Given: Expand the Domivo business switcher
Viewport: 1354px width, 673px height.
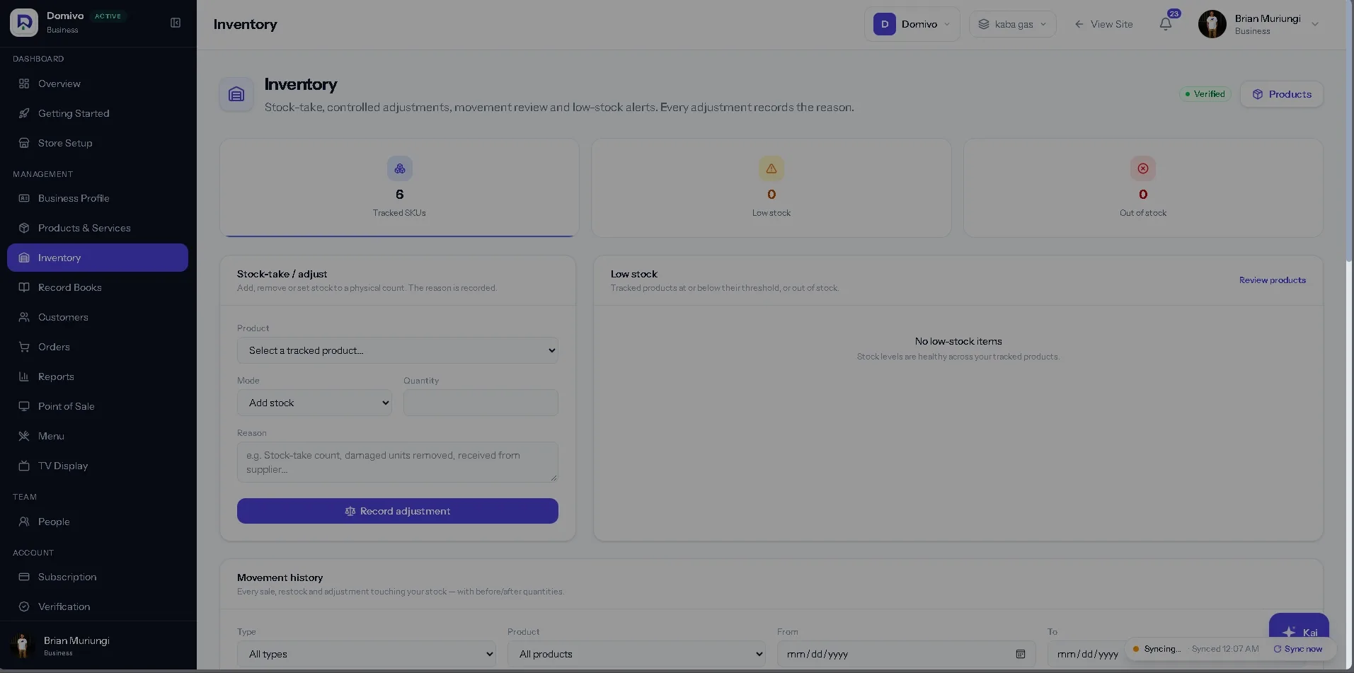Looking at the screenshot, I should pyautogui.click(x=912, y=24).
